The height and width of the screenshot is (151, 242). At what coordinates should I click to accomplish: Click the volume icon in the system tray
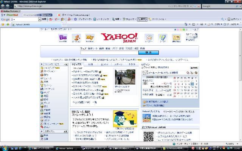[231, 148]
